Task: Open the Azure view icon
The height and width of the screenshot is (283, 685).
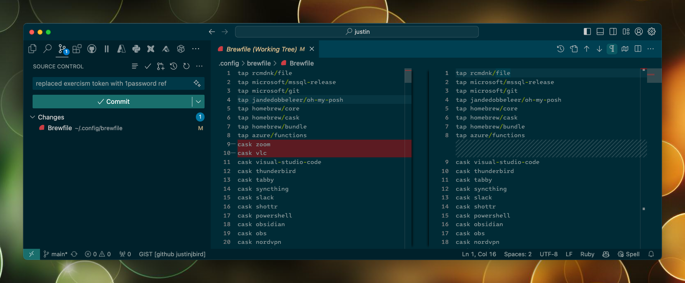Action: [121, 49]
